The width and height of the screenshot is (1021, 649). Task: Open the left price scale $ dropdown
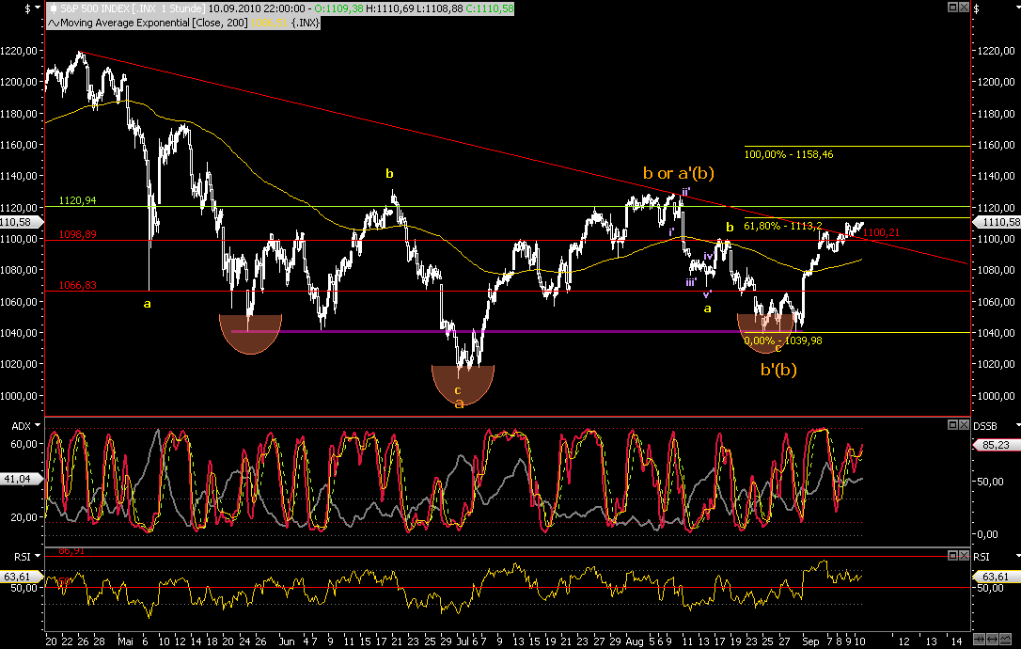[39, 8]
